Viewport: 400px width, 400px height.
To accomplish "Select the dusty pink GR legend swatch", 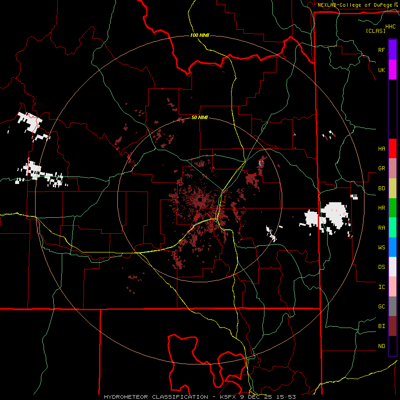I will point(392,168).
